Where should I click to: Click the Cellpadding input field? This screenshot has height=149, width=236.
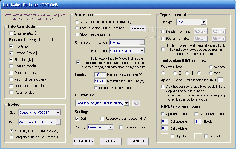165,128
